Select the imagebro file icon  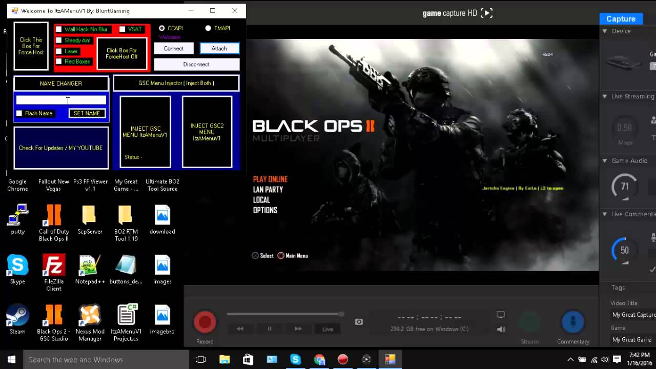point(162,319)
